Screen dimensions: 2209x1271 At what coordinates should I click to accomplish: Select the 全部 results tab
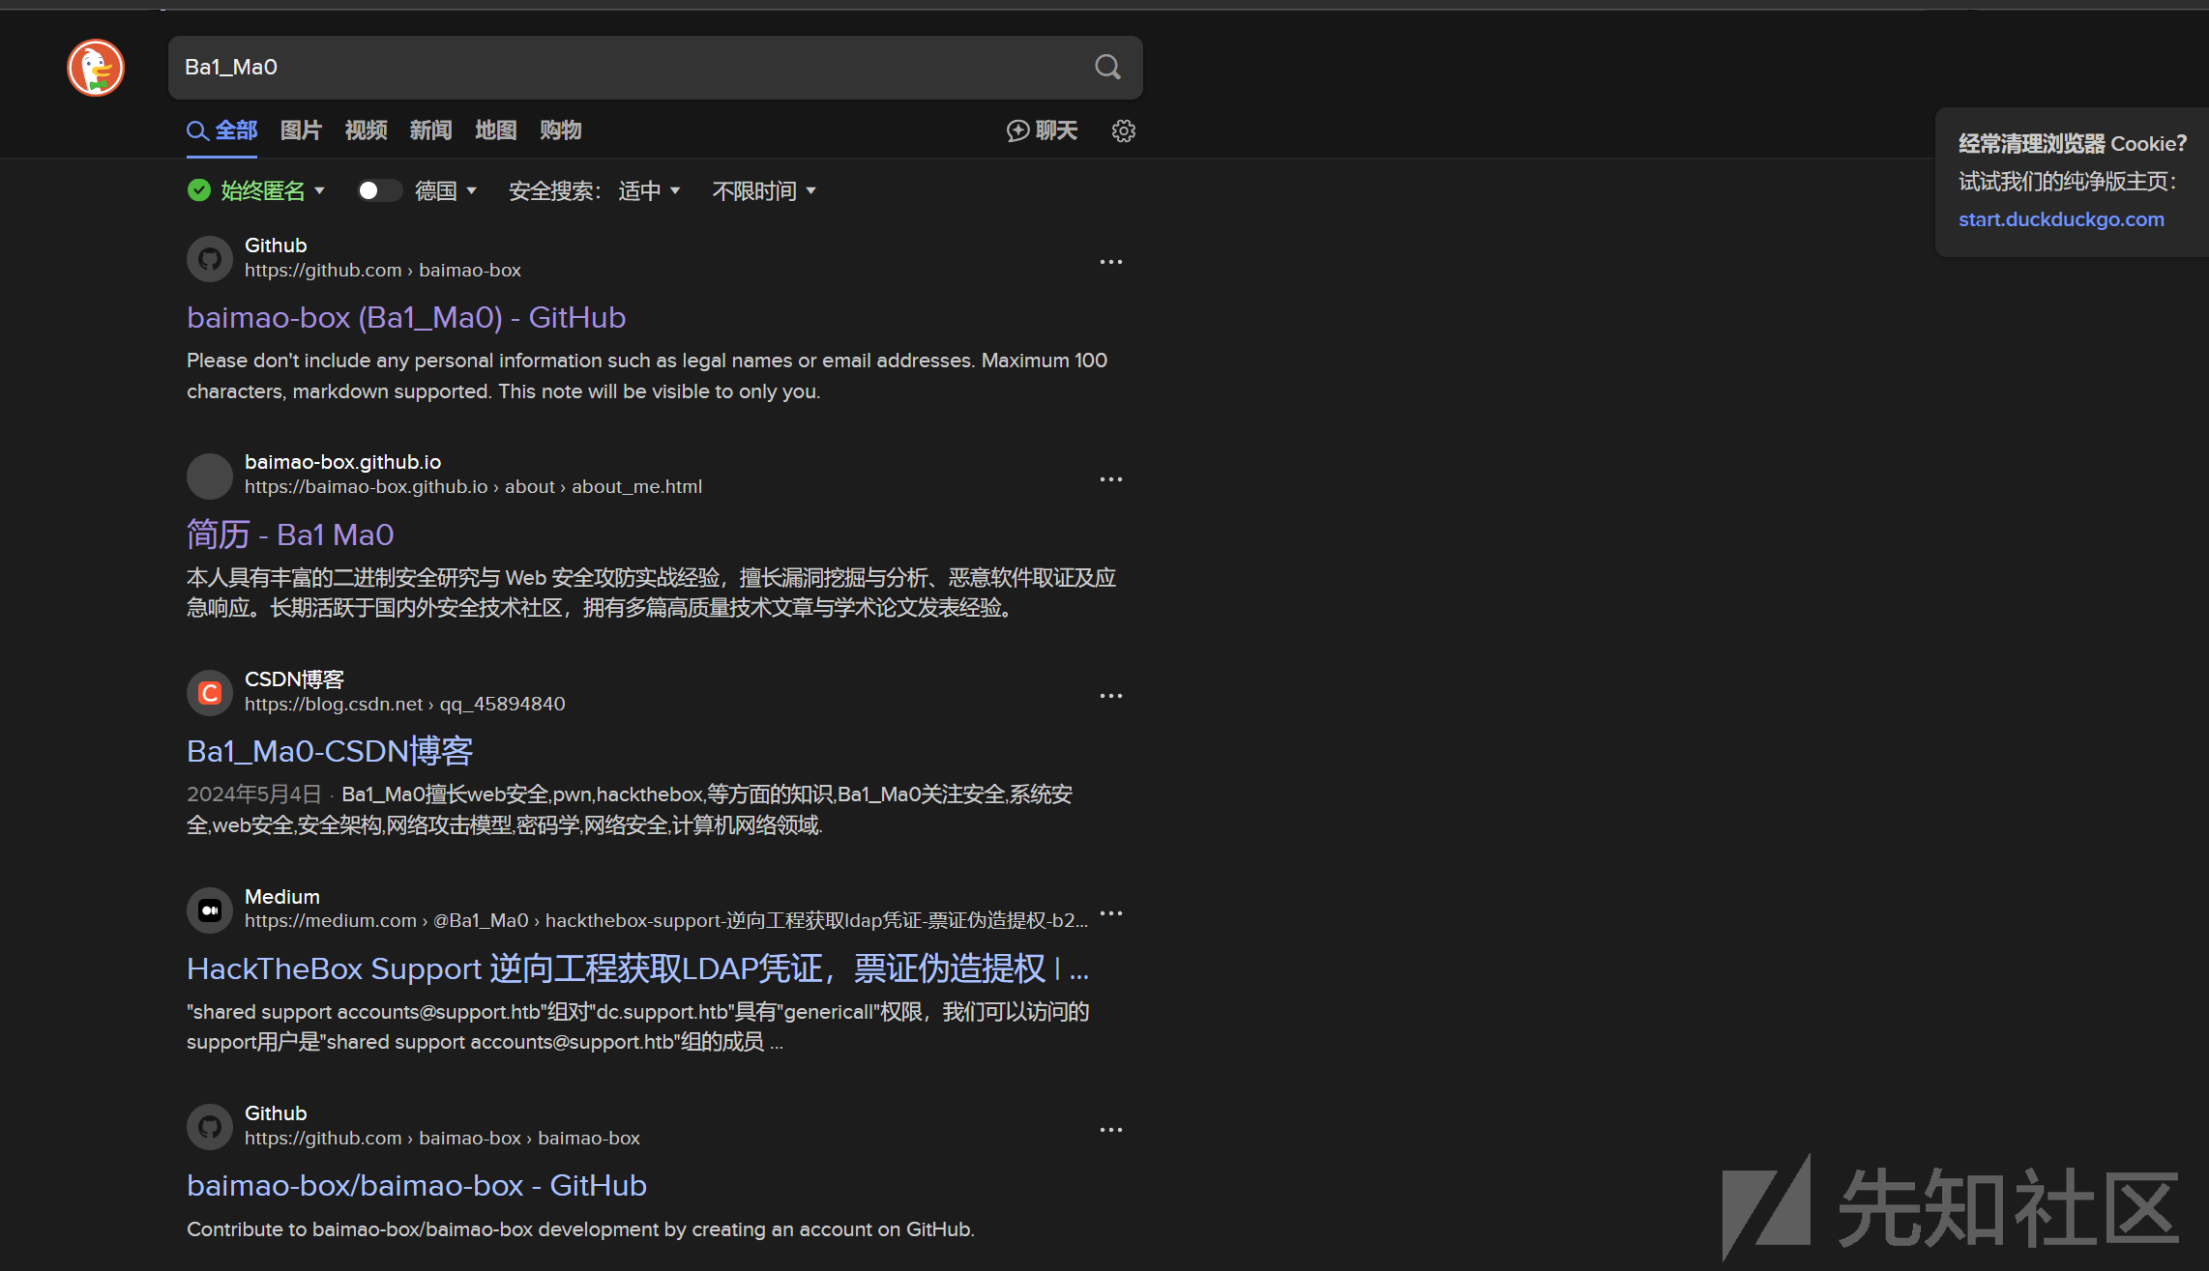click(222, 130)
